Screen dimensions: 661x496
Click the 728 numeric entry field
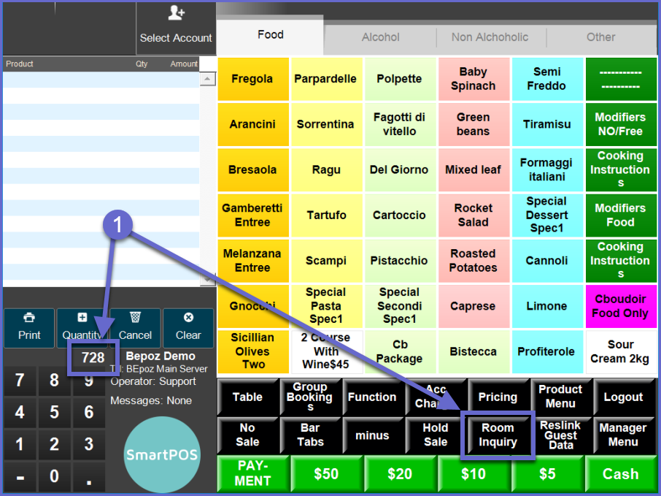click(93, 358)
